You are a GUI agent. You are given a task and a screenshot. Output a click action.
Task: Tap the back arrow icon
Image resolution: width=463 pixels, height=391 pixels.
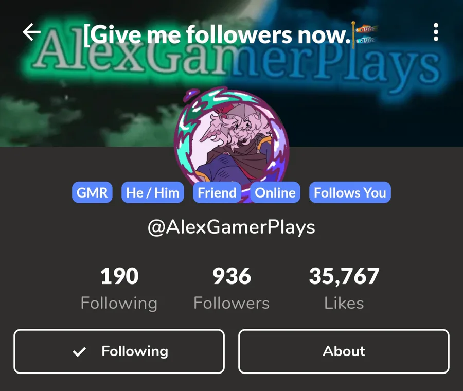click(31, 32)
